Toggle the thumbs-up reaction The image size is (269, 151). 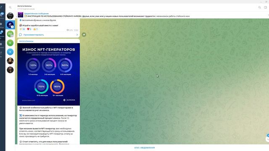tap(35, 29)
